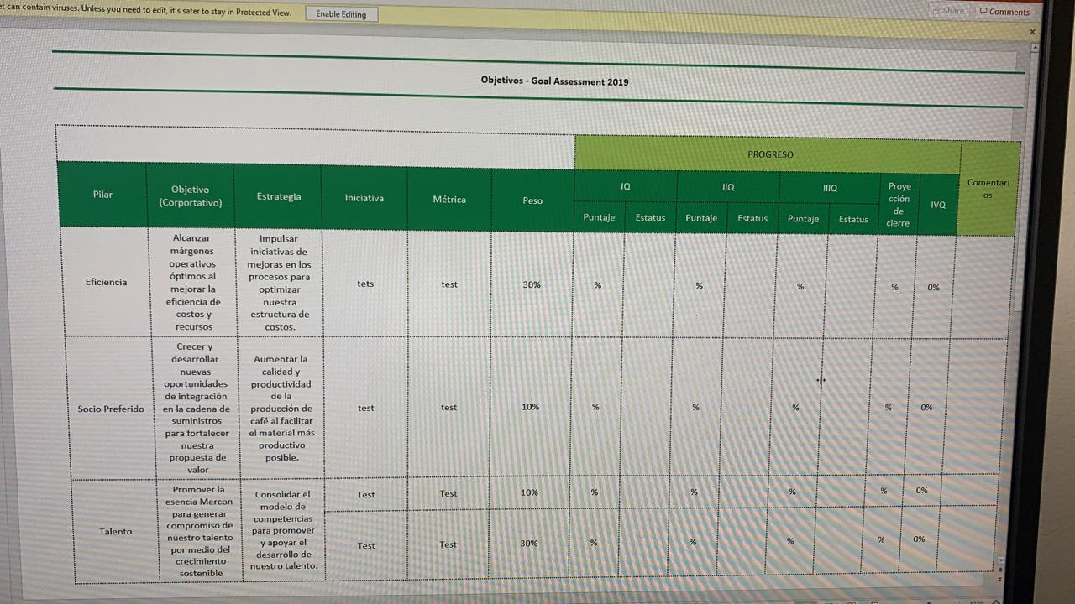Select the title 'Objetivos - Goal Assessment 2019'

(554, 81)
